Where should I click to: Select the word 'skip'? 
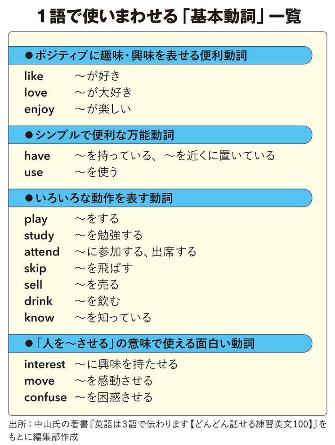click(x=35, y=269)
